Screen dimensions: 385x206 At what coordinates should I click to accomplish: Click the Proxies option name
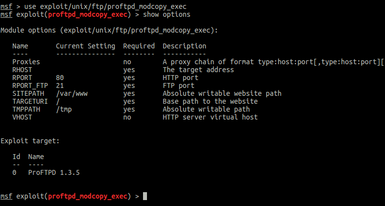pos(26,62)
